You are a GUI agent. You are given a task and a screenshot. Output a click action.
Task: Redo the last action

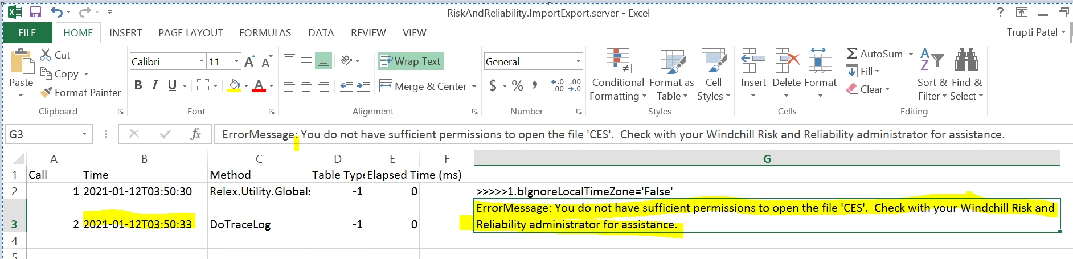tap(84, 12)
